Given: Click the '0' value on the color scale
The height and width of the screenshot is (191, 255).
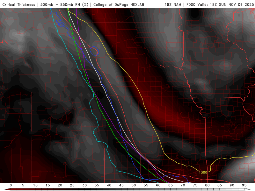Looking at the screenshot, I should (11, 185).
